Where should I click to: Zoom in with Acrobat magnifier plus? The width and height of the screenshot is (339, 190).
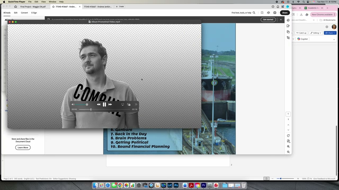coord(288,146)
